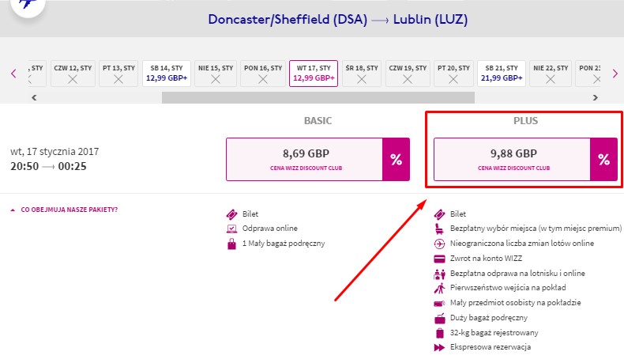624x363 pixels.
Task: Select date PON 16, STY
Action: (x=263, y=74)
